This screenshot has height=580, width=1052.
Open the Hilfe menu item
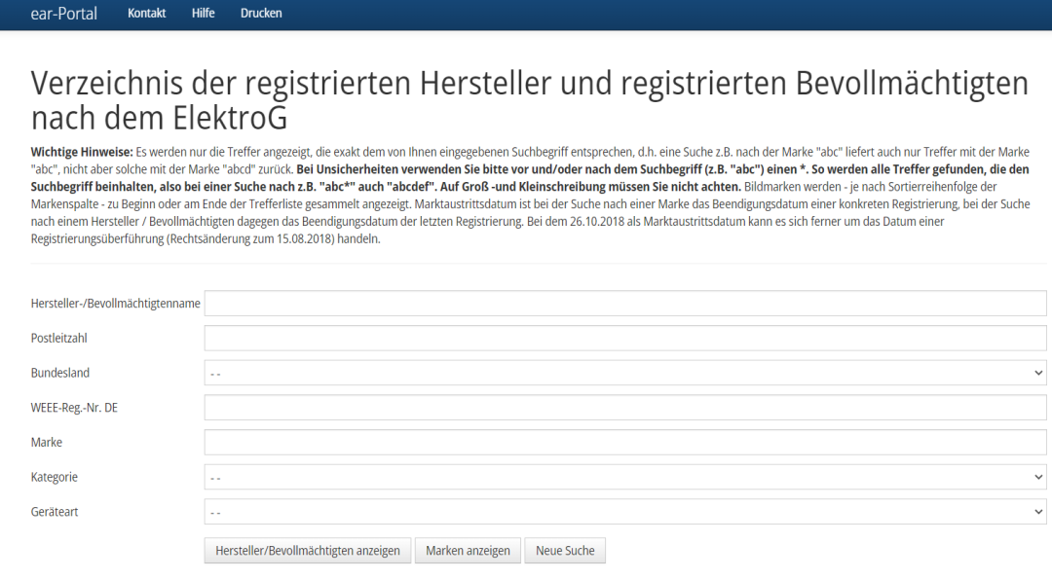tap(204, 13)
